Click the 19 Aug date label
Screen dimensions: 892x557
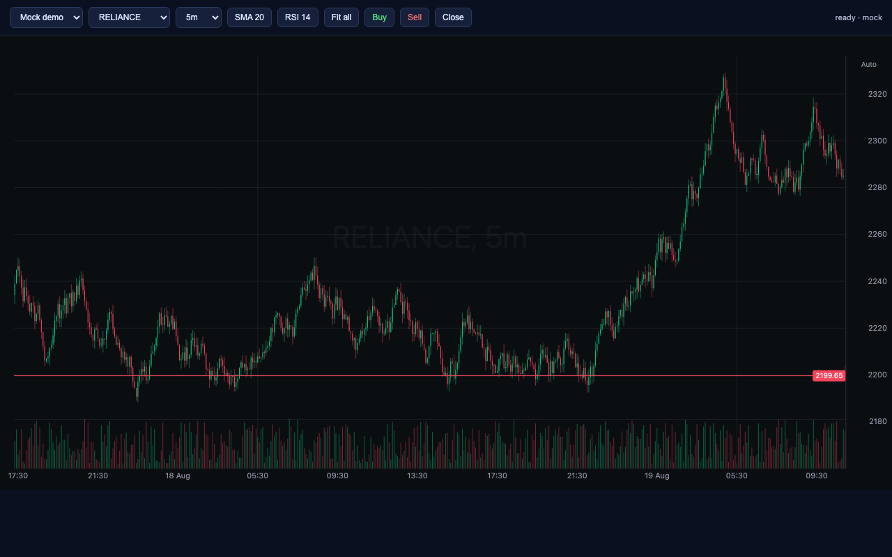click(657, 476)
